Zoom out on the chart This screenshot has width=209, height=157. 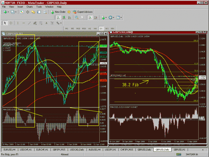pyautogui.click(x=82, y=17)
